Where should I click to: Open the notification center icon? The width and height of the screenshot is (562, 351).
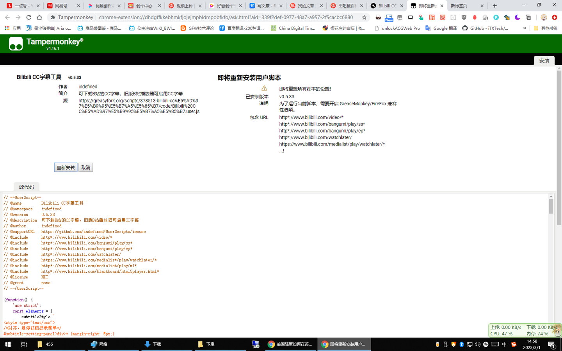(x=551, y=344)
